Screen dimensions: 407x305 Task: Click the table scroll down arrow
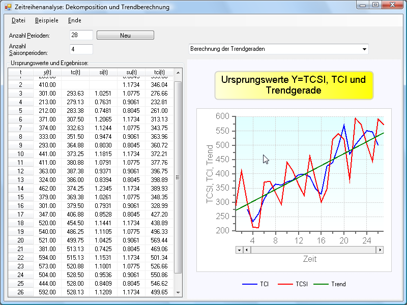pos(178,292)
